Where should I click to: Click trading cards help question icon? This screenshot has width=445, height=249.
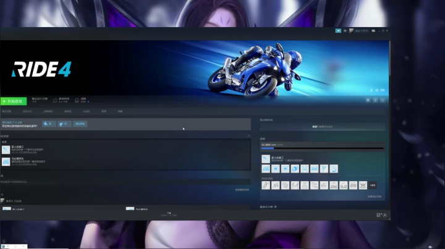click(x=275, y=207)
